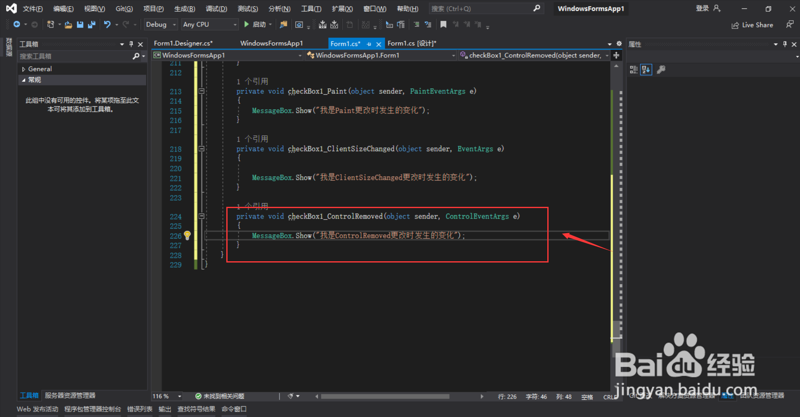Open the 调试(D) menu
This screenshot has width=800, height=417.
(216, 9)
